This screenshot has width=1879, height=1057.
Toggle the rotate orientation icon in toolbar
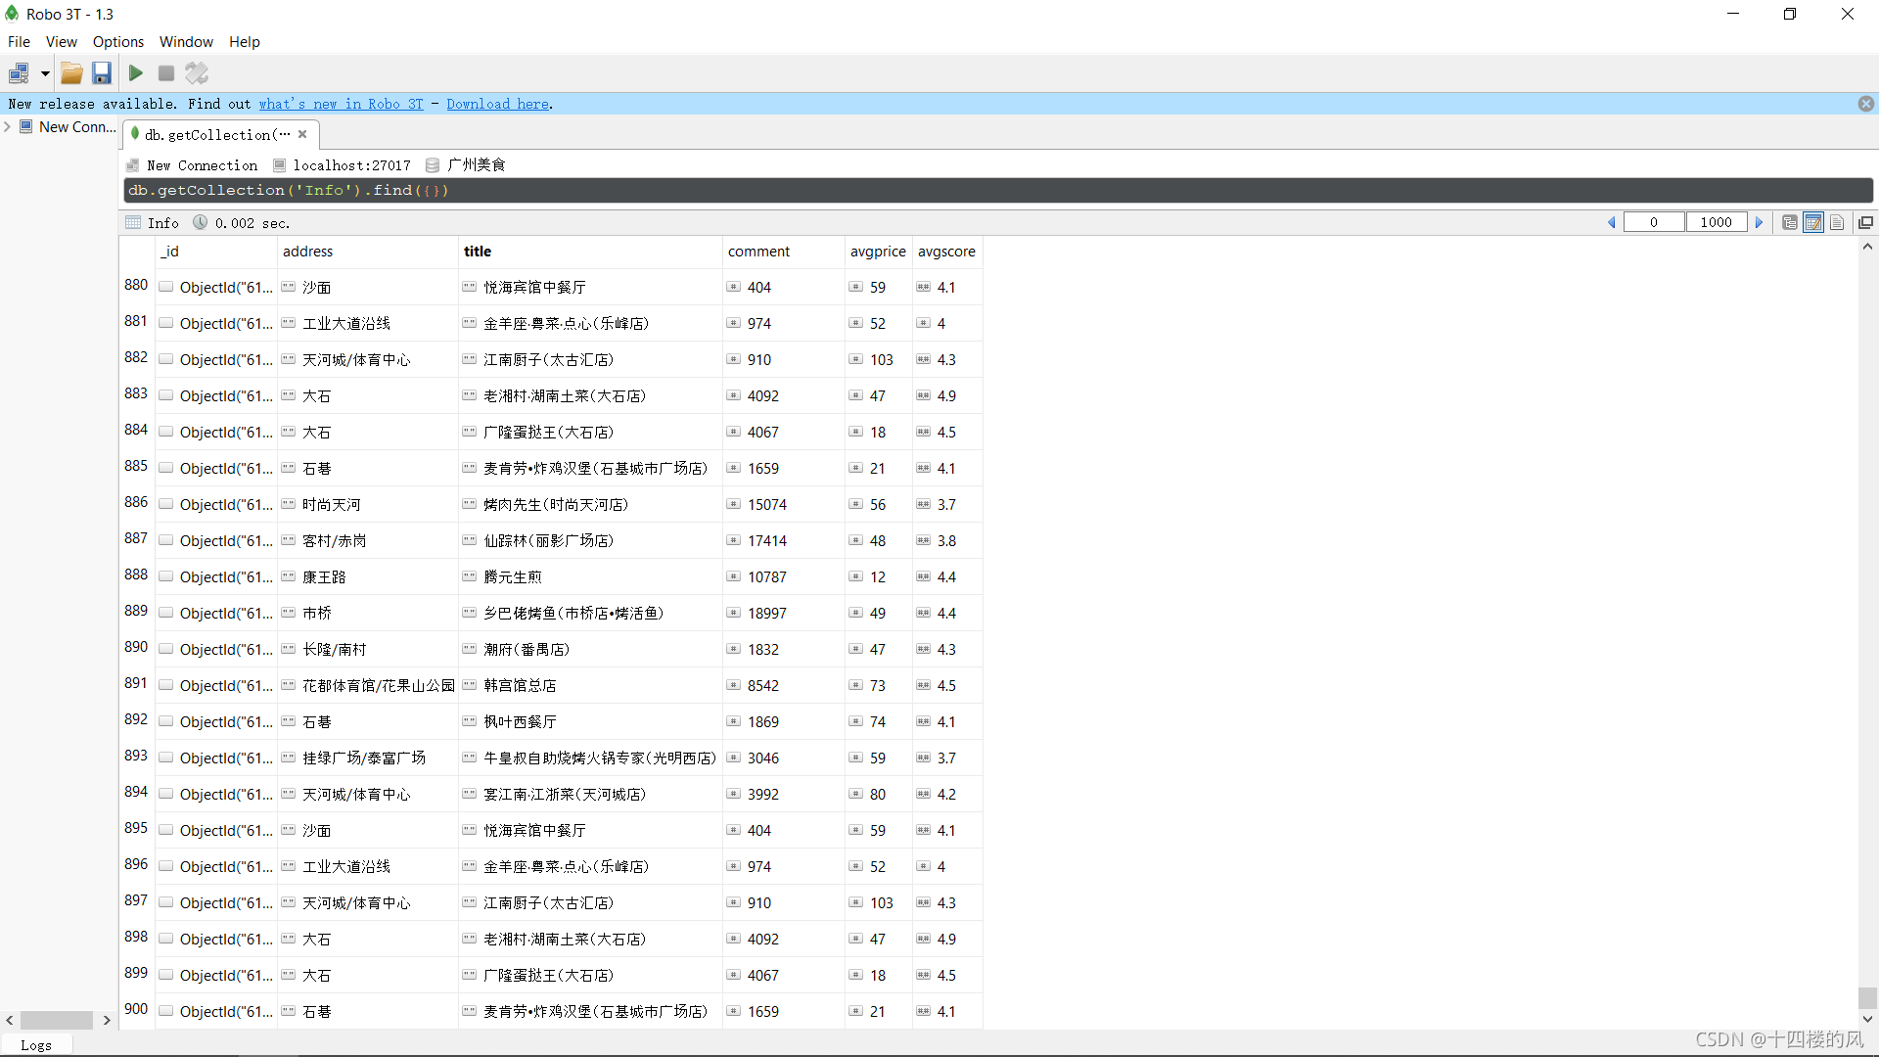[x=197, y=73]
